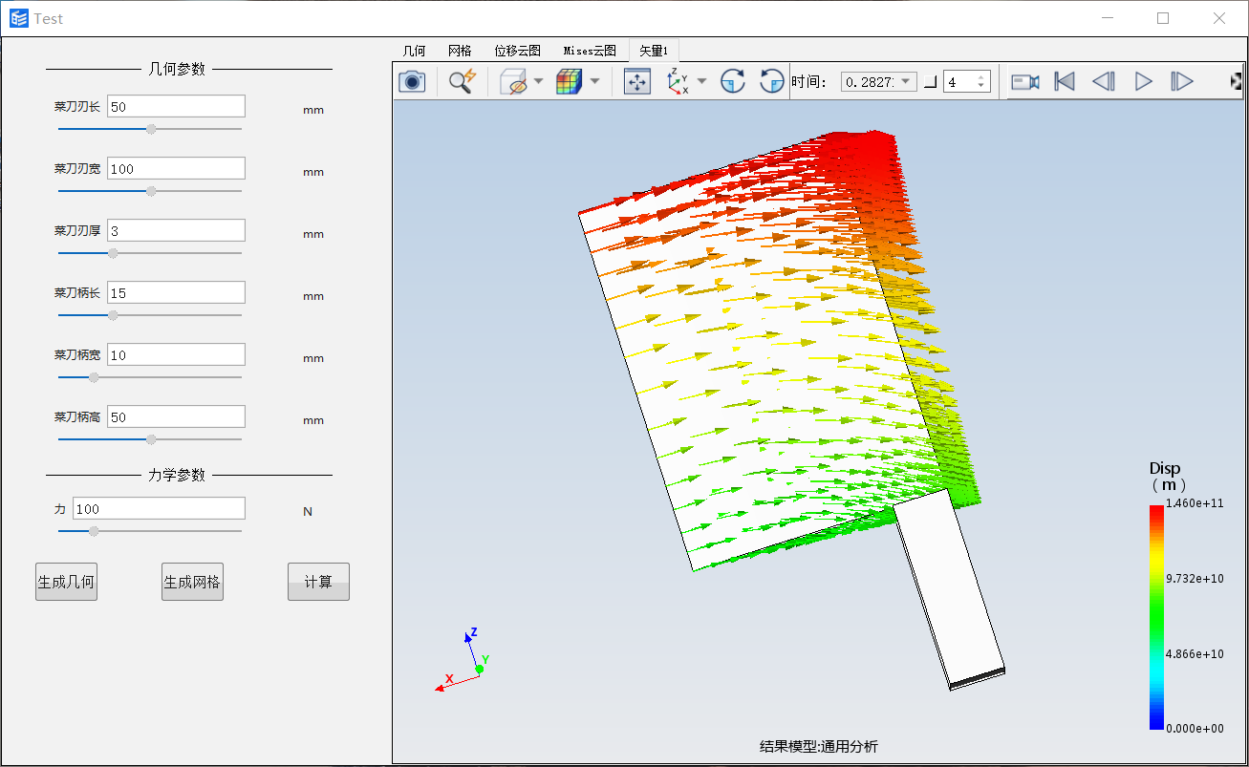Rotate view clockwise icon
The image size is (1249, 767).
click(733, 81)
